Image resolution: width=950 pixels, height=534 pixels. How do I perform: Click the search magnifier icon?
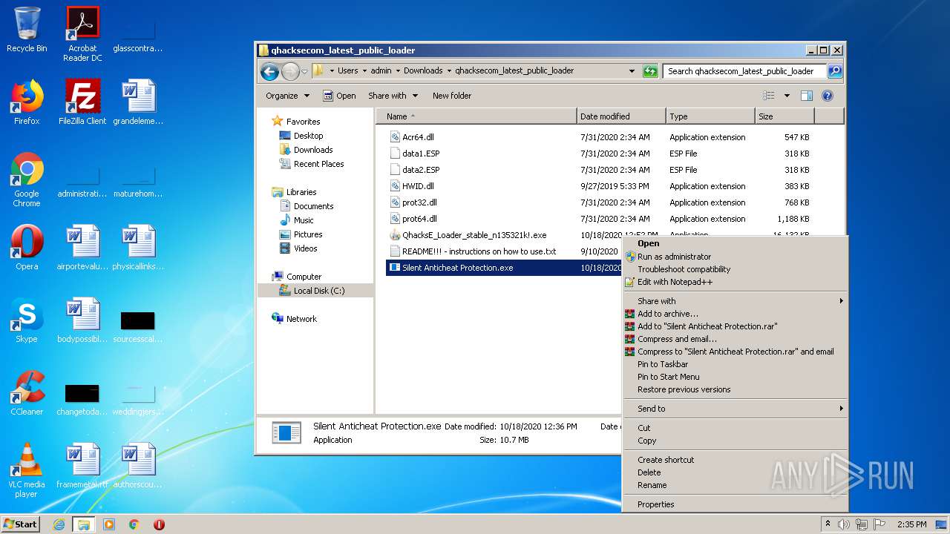(835, 71)
